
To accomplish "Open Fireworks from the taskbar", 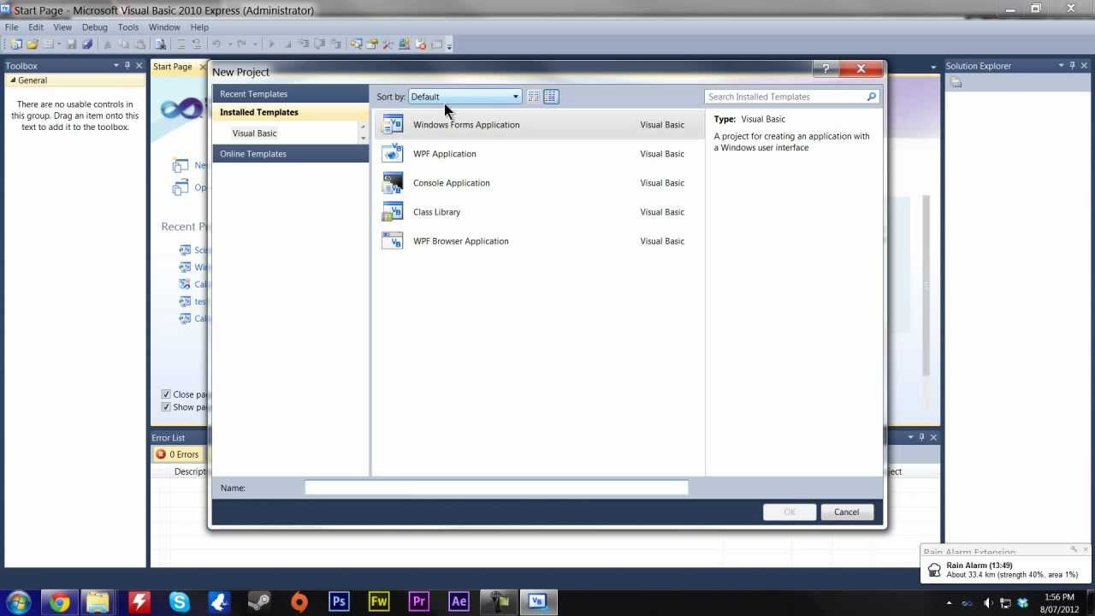I will tap(379, 602).
